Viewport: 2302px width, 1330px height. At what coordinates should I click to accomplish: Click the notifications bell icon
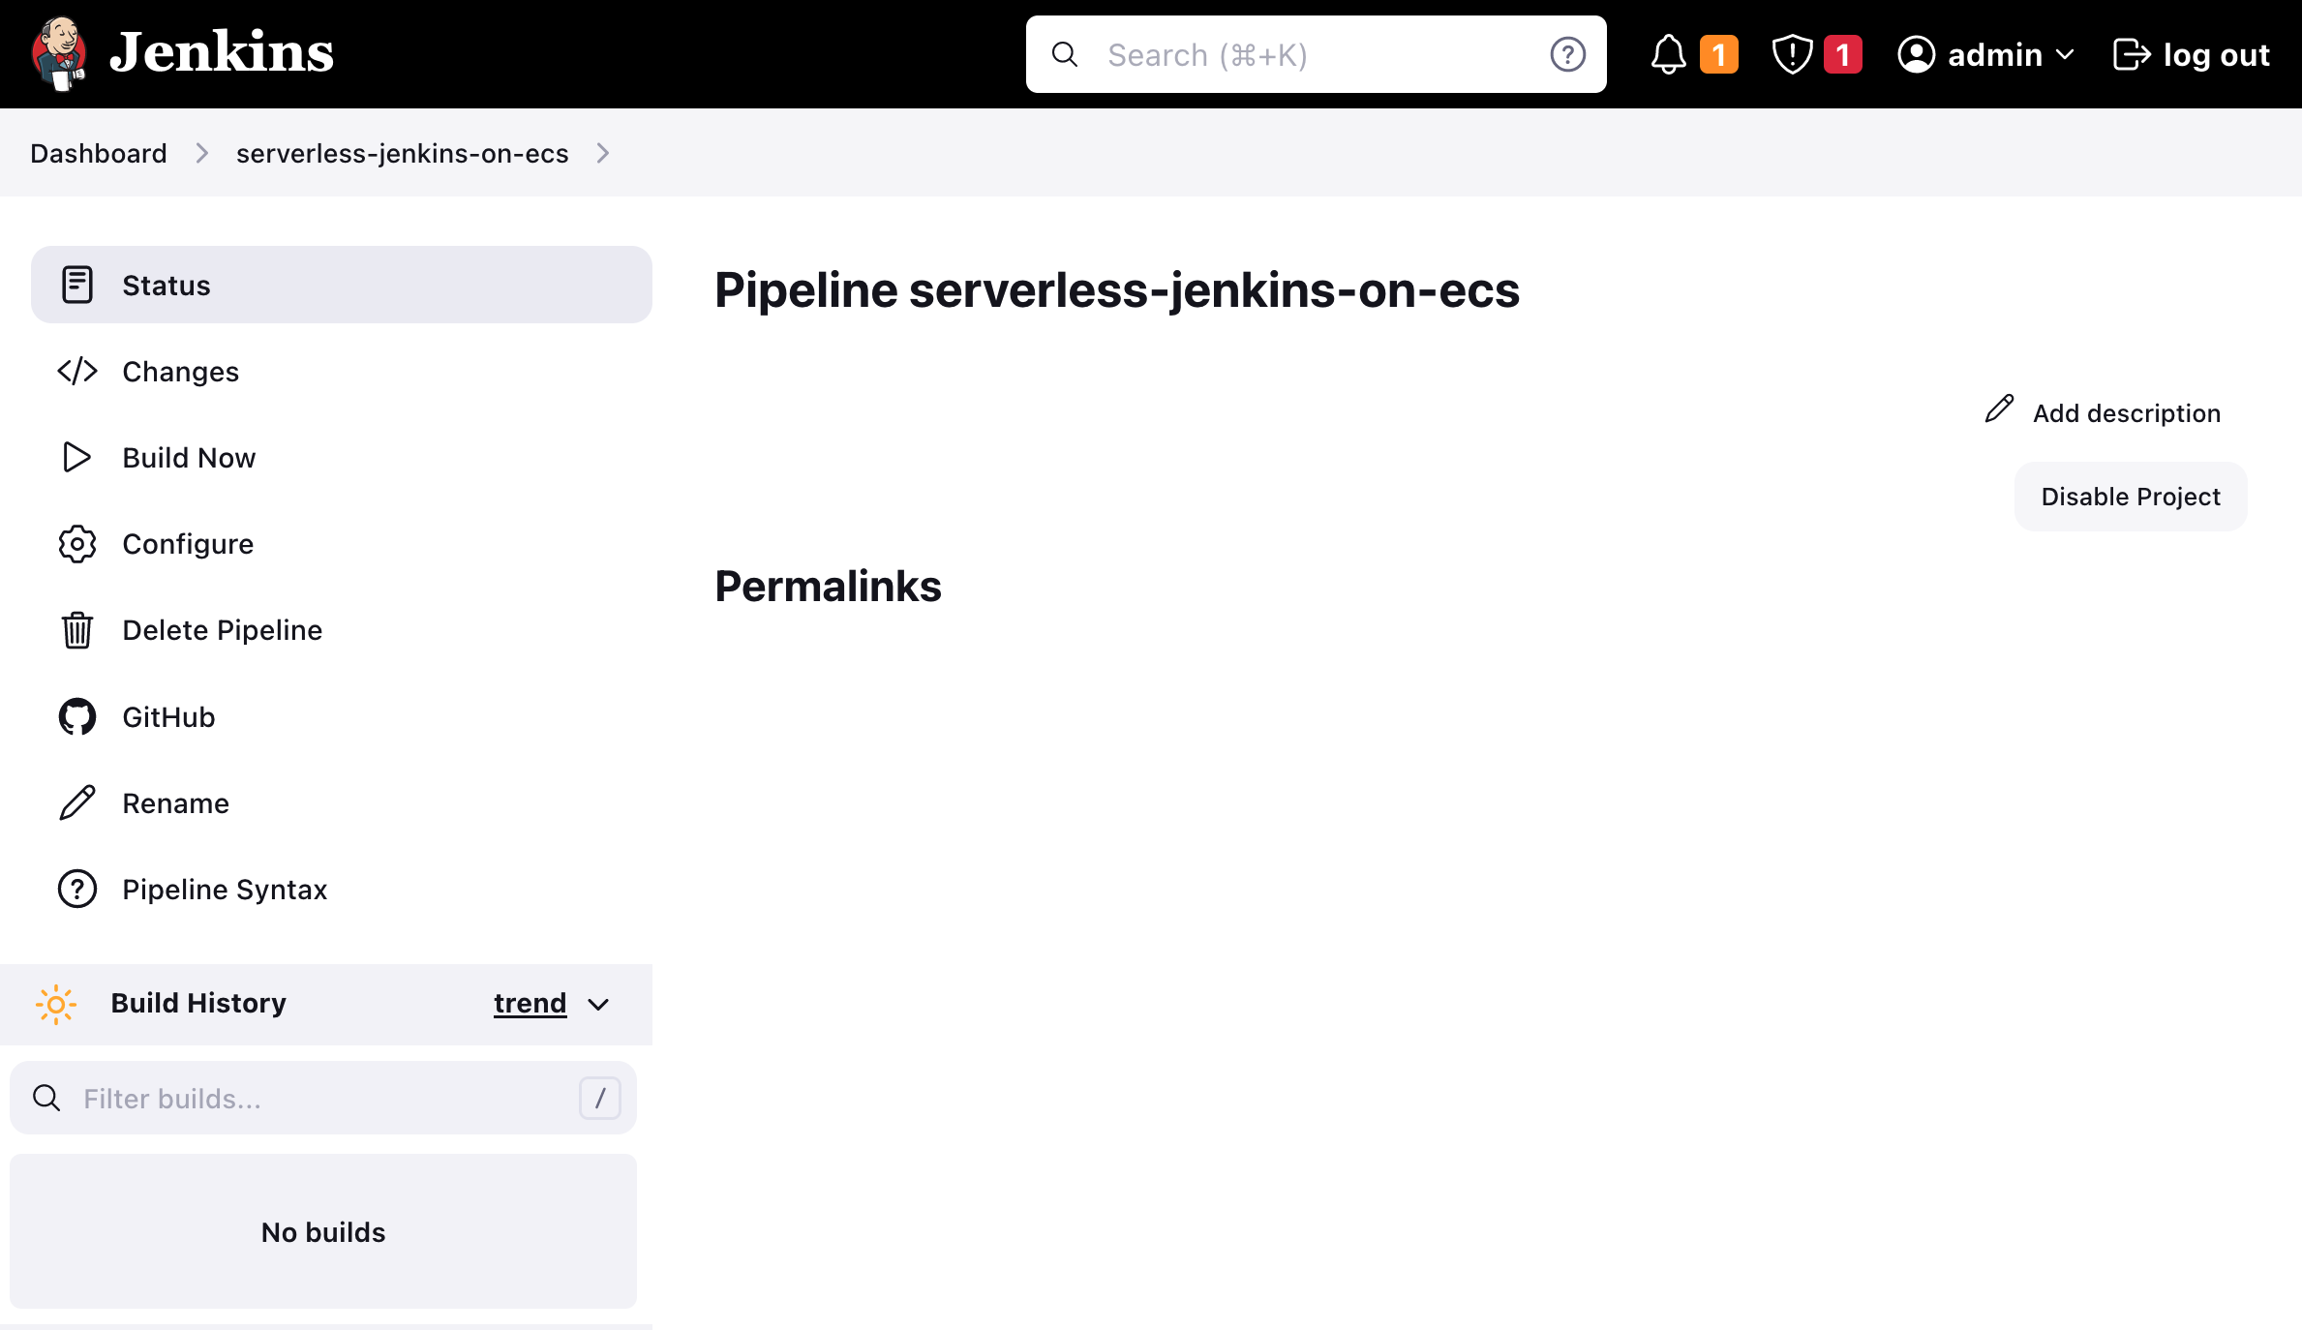(1668, 54)
